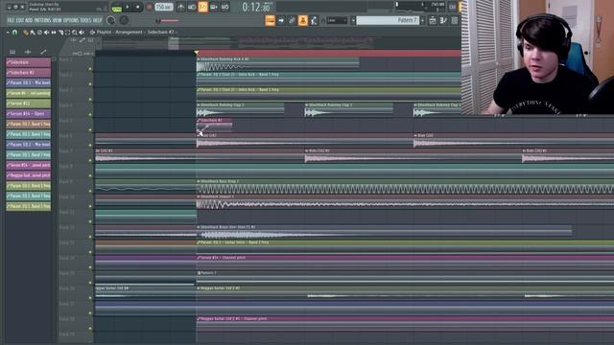Select Sidechain #2 in the picker list
The image size is (614, 345).
pyautogui.click(x=28, y=73)
